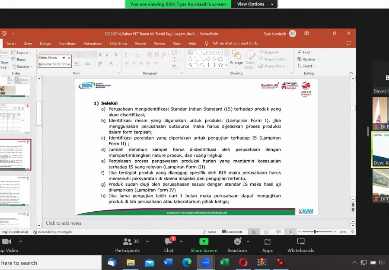Click Resume Slide Show button
Viewport: 389px width, 270px height.
pos(54,64)
